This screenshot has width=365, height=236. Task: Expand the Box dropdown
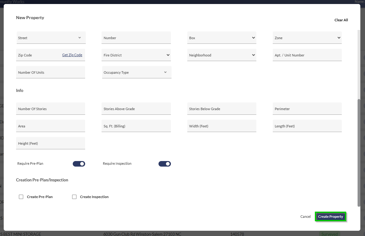tap(222, 38)
